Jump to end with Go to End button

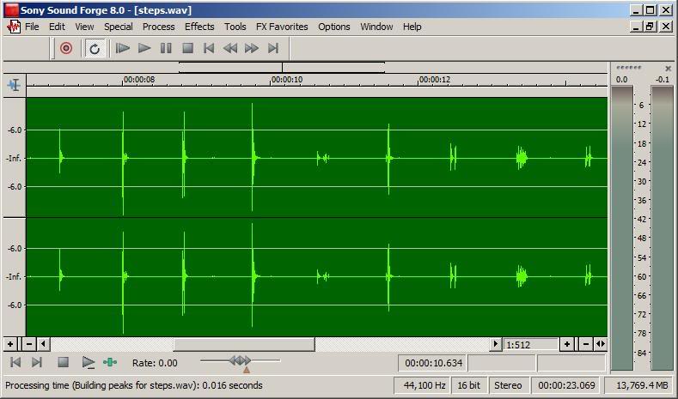tap(273, 49)
